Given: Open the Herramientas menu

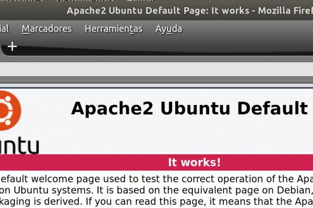Looking at the screenshot, I should [114, 29].
